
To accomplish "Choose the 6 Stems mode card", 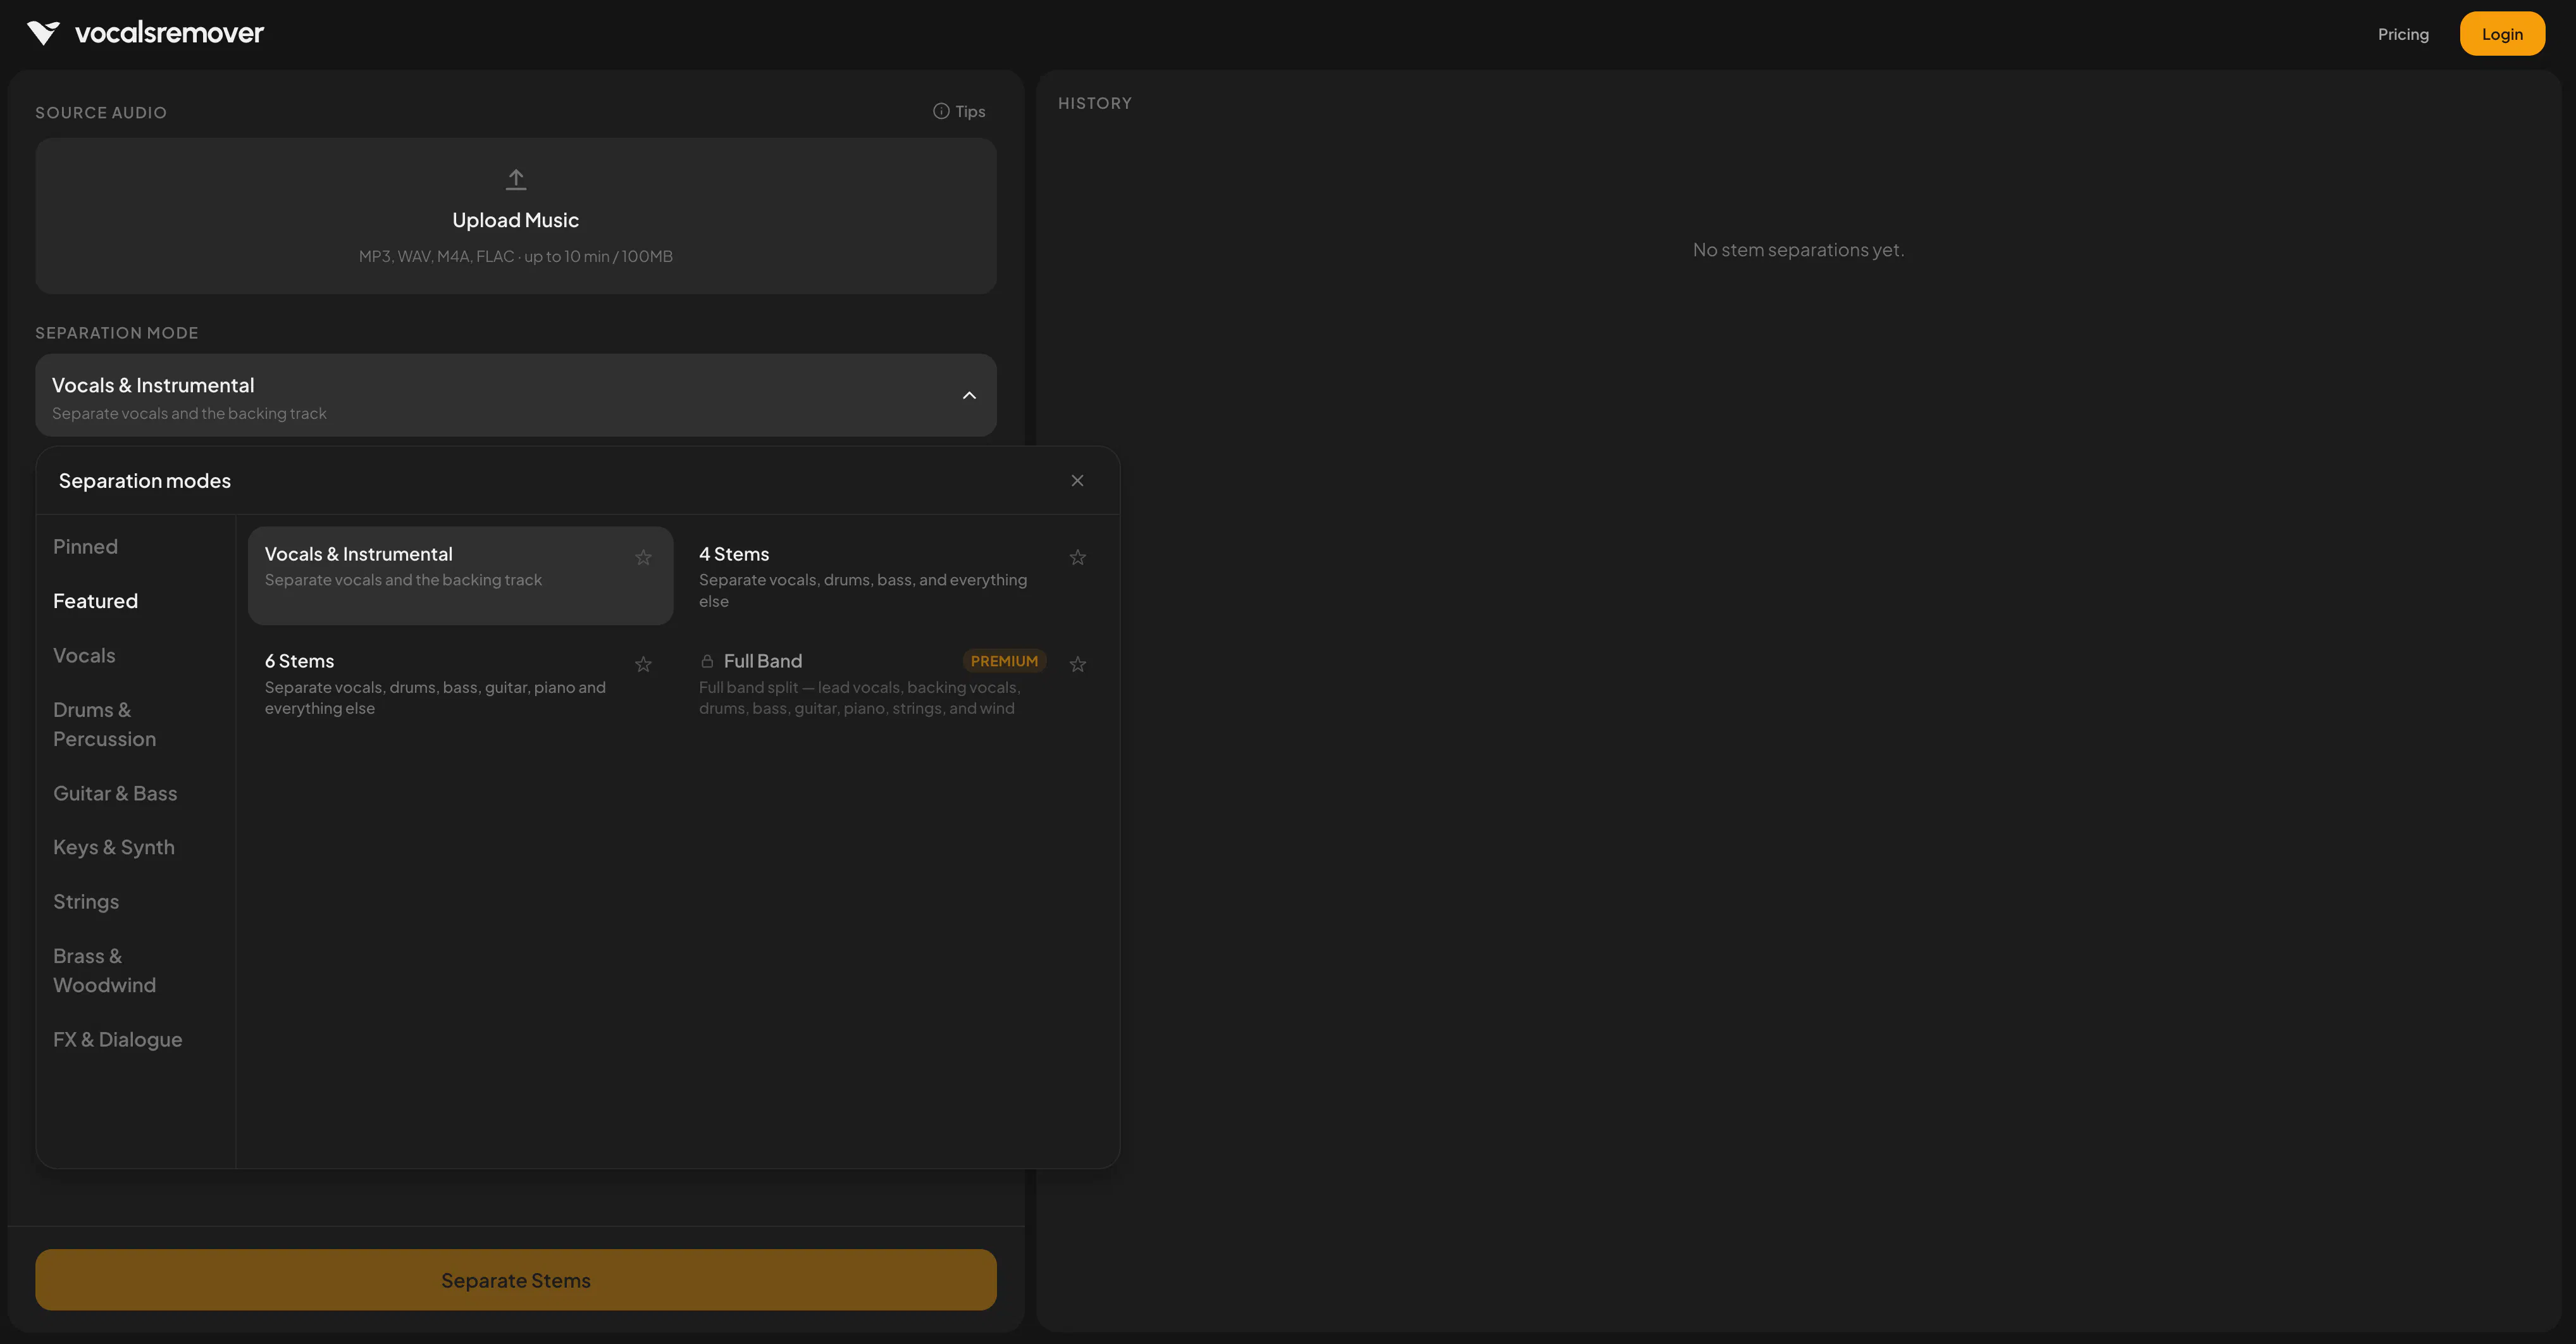I will [x=461, y=683].
